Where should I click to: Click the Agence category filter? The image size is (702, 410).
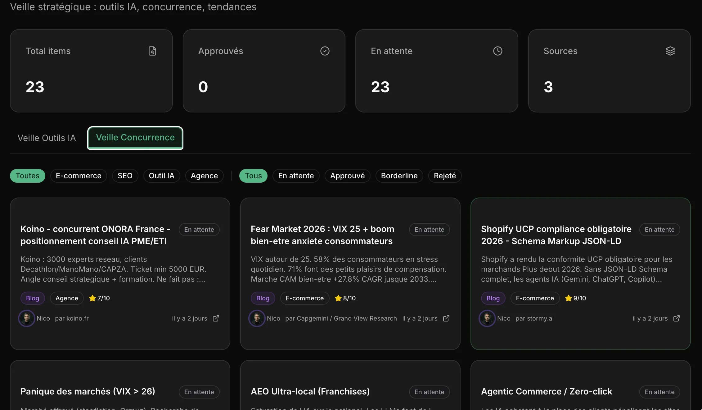click(204, 175)
